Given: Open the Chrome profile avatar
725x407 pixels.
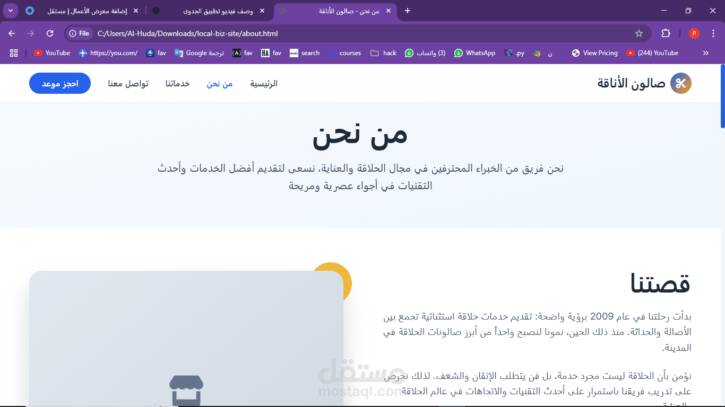Looking at the screenshot, I should click(x=694, y=33).
